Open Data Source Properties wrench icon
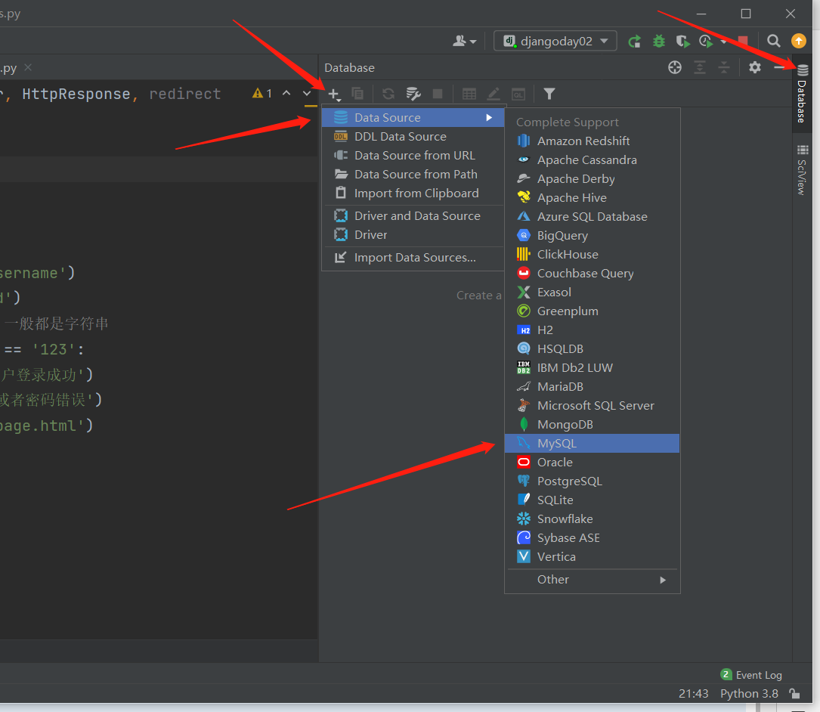820x712 pixels. tap(413, 94)
